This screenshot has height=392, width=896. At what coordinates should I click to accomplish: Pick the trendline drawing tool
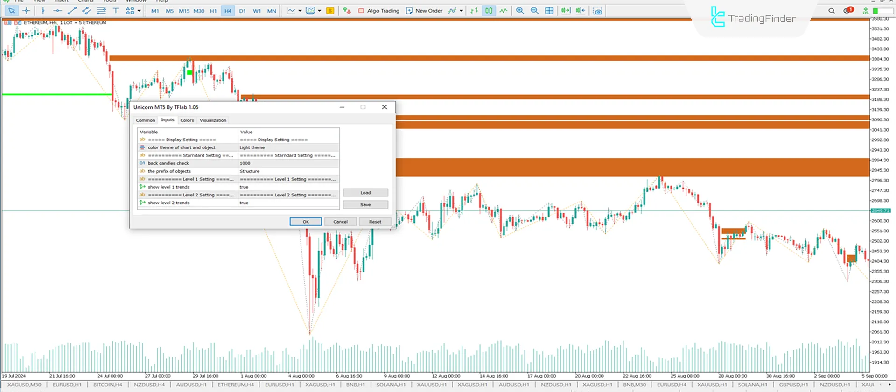coord(72,11)
